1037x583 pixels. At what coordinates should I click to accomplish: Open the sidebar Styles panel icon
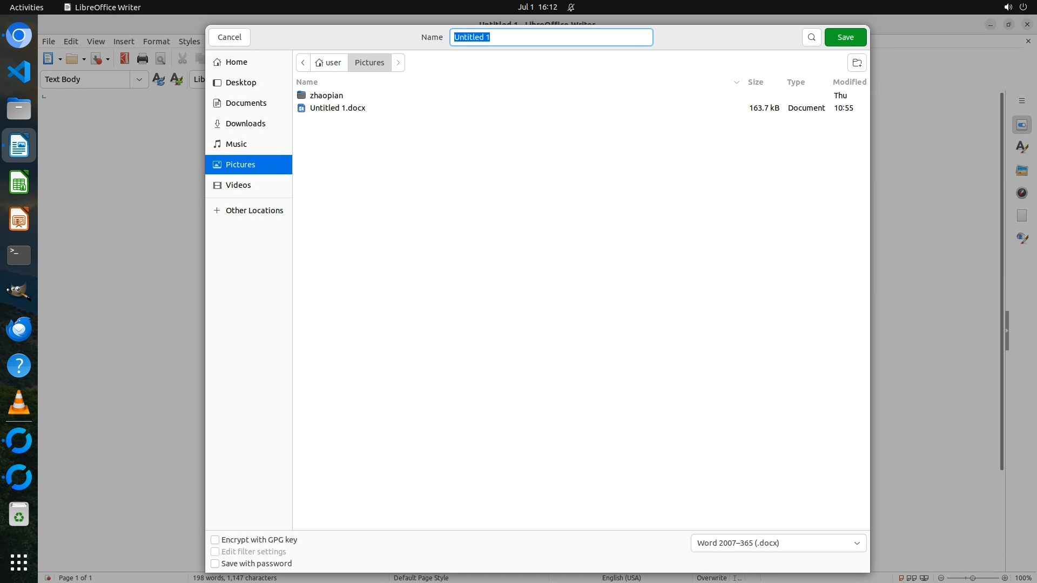click(x=1021, y=147)
